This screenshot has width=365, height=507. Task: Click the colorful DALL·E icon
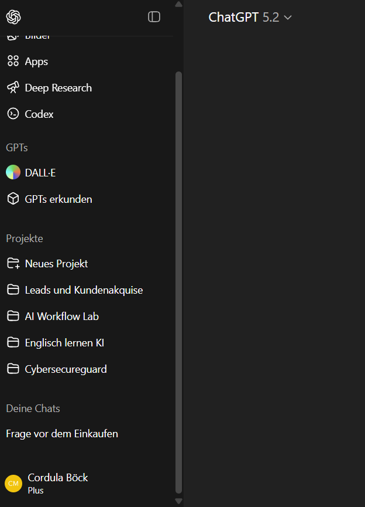pos(13,172)
